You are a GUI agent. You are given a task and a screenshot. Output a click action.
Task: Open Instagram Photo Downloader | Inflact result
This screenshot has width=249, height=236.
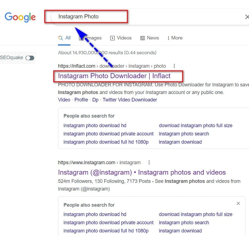click(x=114, y=76)
